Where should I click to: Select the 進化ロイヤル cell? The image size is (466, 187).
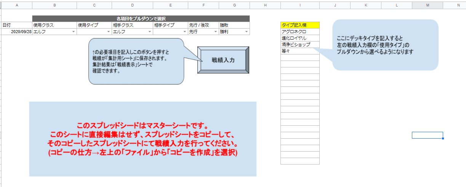[x=300, y=38]
